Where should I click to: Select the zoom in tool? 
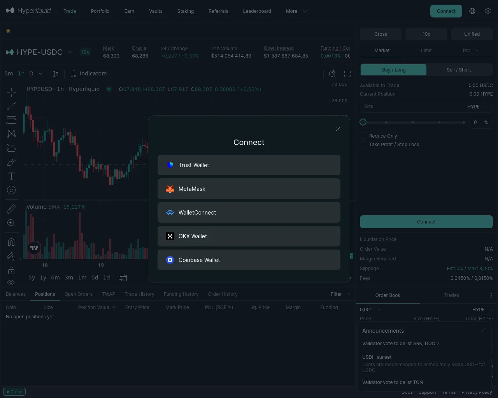point(11,223)
